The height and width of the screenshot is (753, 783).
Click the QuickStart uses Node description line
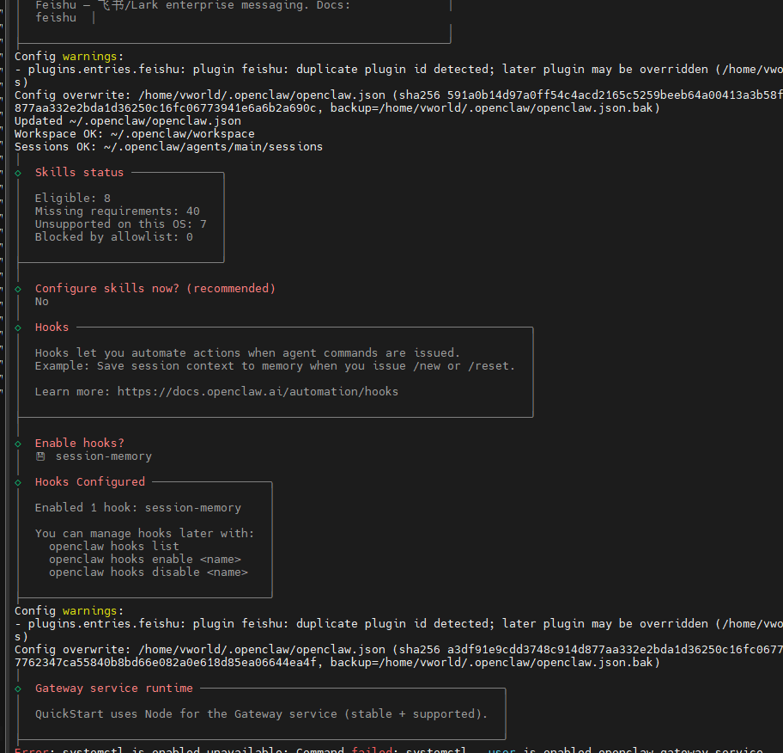coord(261,714)
